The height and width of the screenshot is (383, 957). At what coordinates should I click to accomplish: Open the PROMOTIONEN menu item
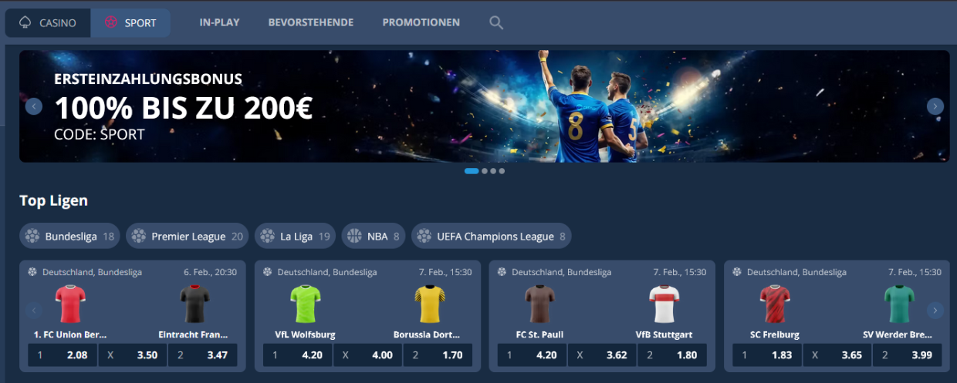click(x=421, y=22)
